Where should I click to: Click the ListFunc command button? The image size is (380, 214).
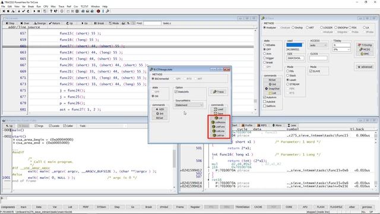(x=218, y=127)
